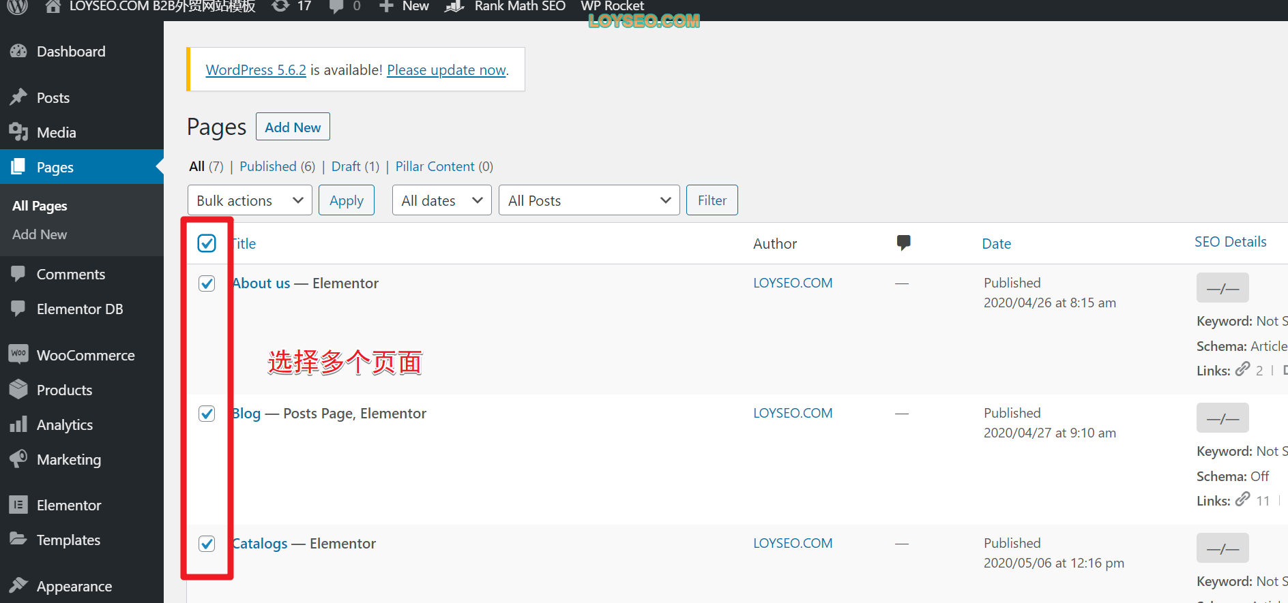This screenshot has width=1288, height=603.
Task: Click the 'Schema: Off' text in Blog row
Action: pos(1233,476)
